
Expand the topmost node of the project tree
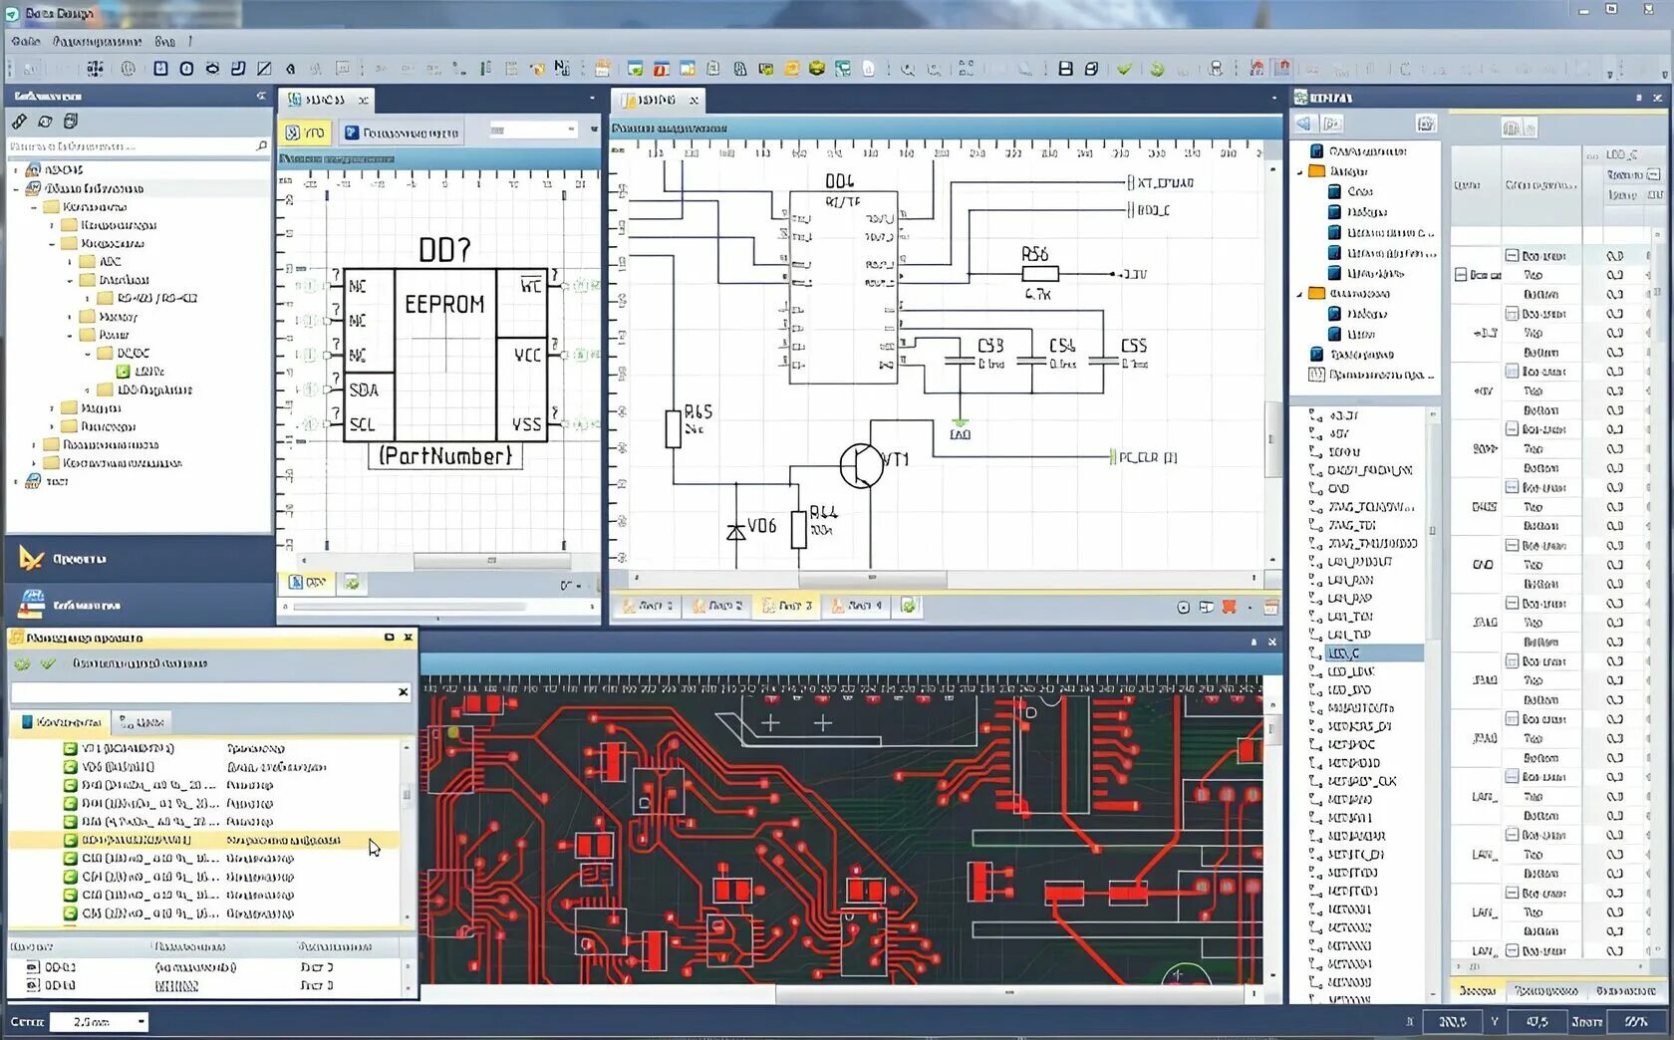click(x=16, y=170)
